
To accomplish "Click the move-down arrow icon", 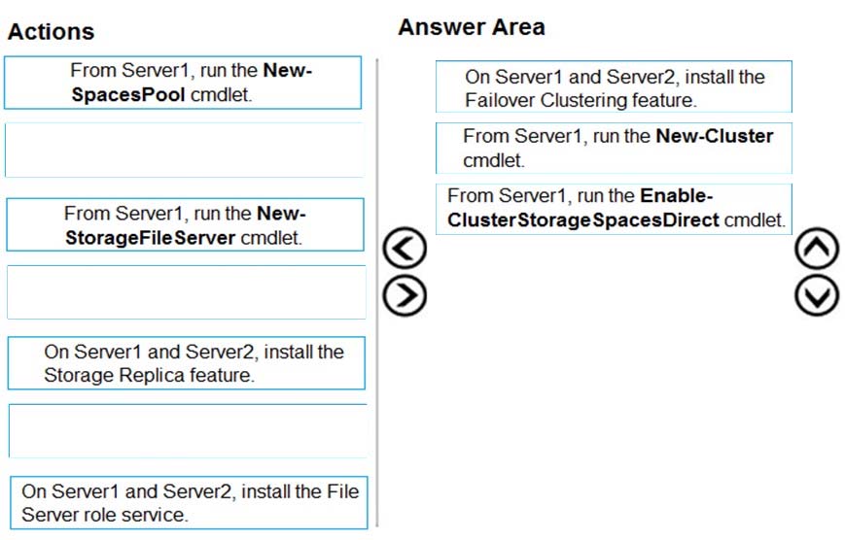I will click(x=817, y=295).
